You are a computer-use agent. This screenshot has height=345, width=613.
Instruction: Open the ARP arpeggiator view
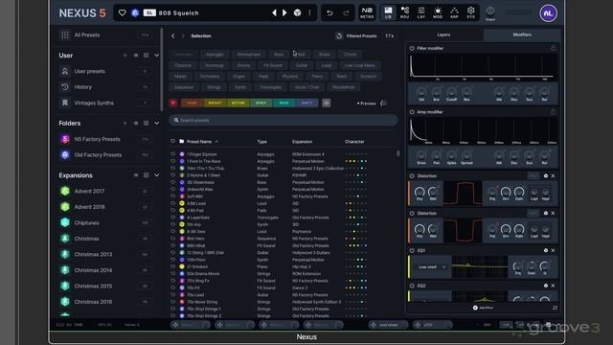coord(454,12)
